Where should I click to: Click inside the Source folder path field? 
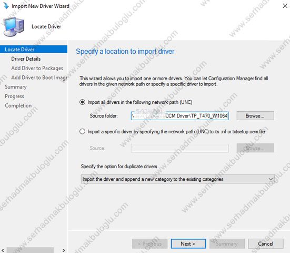point(180,116)
